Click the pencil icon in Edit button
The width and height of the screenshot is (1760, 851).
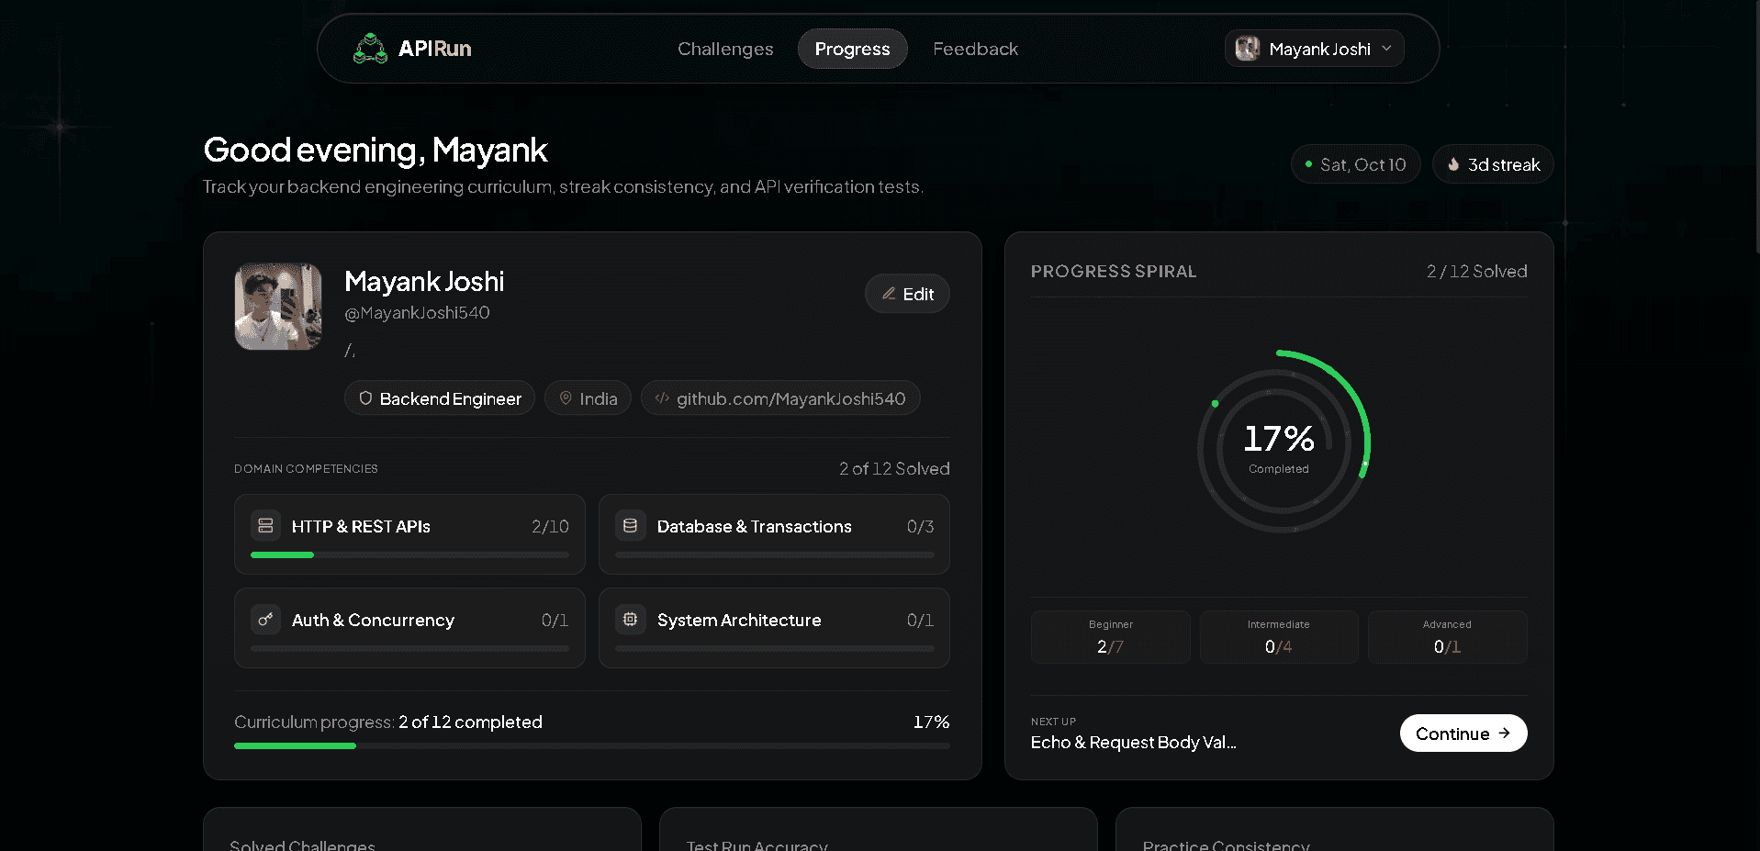[x=889, y=294]
